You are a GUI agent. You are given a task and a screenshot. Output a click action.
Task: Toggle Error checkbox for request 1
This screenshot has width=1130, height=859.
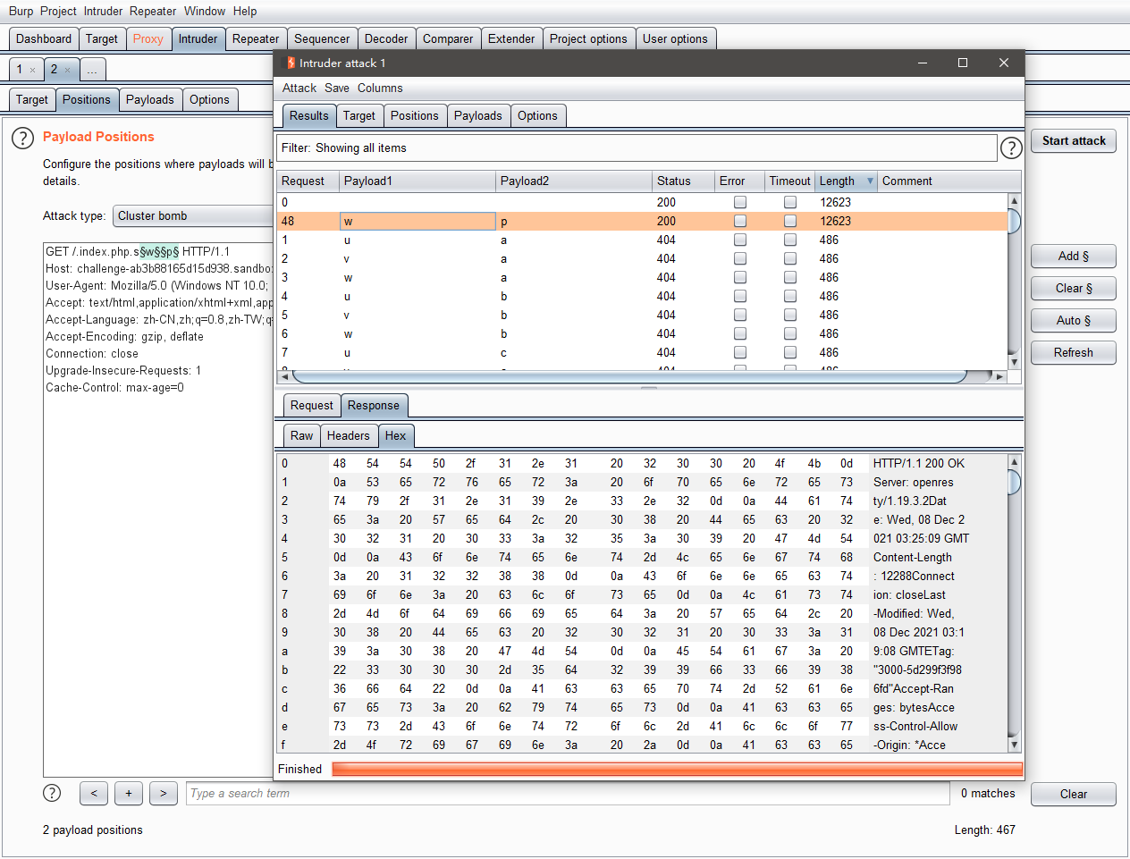740,240
